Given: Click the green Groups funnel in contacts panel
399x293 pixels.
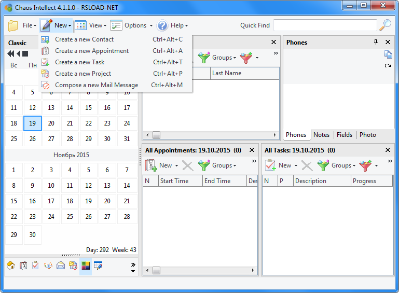Looking at the screenshot, I should click(204, 58).
